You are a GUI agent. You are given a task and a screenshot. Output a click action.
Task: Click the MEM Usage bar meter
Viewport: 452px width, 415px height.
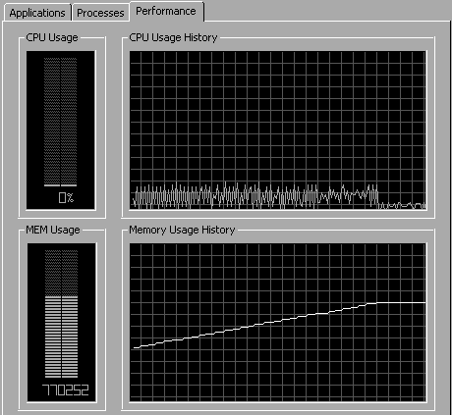tap(62, 322)
